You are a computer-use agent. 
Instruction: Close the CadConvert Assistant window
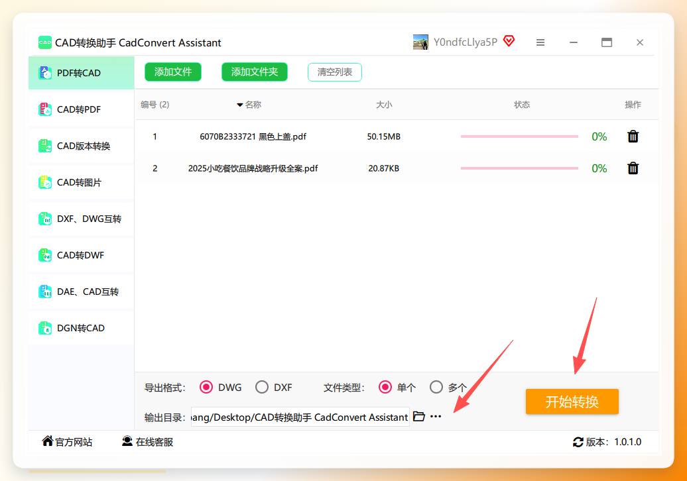(x=640, y=42)
